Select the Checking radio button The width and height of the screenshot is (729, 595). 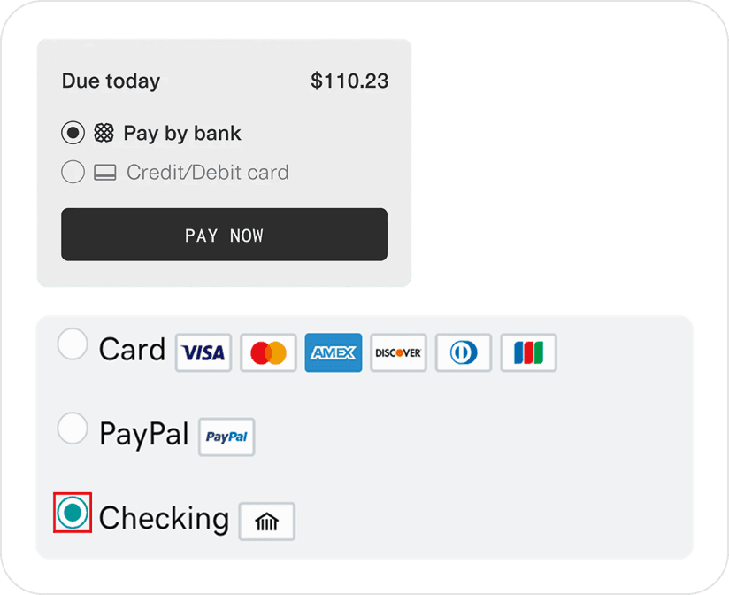coord(73,513)
